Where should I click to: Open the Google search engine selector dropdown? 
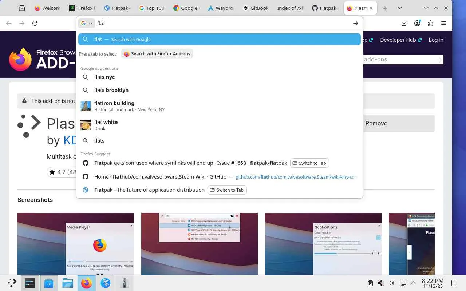(87, 23)
